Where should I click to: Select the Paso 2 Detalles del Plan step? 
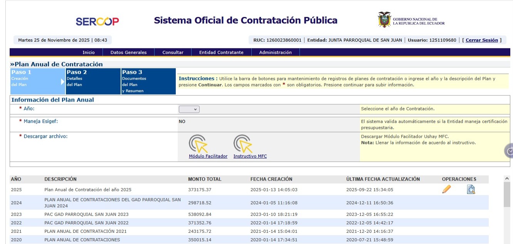click(93, 81)
